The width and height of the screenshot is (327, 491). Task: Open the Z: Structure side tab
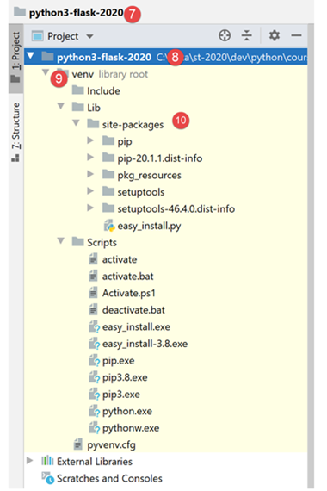coord(15,132)
